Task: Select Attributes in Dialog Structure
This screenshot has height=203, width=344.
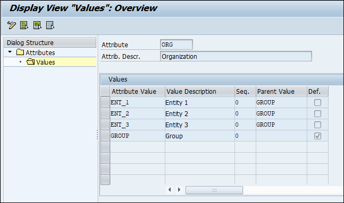Action: (x=40, y=52)
